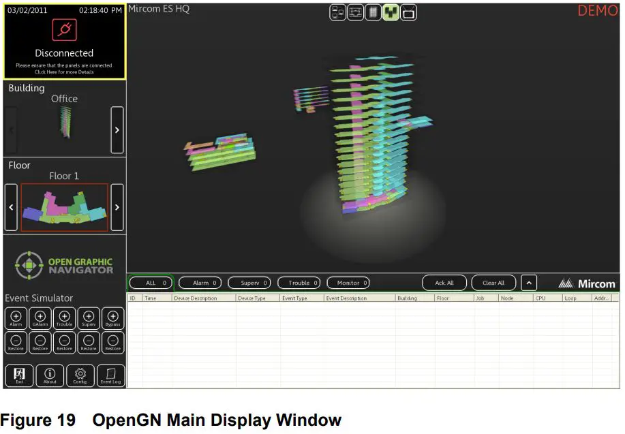Image resolution: width=625 pixels, height=434 pixels.
Task: Open the network nodes view icon
Action: point(337,12)
